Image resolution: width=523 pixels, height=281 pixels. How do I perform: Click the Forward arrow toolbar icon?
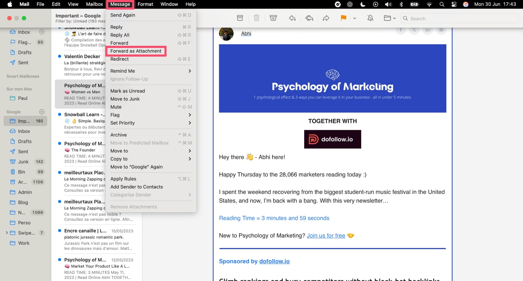[326, 18]
